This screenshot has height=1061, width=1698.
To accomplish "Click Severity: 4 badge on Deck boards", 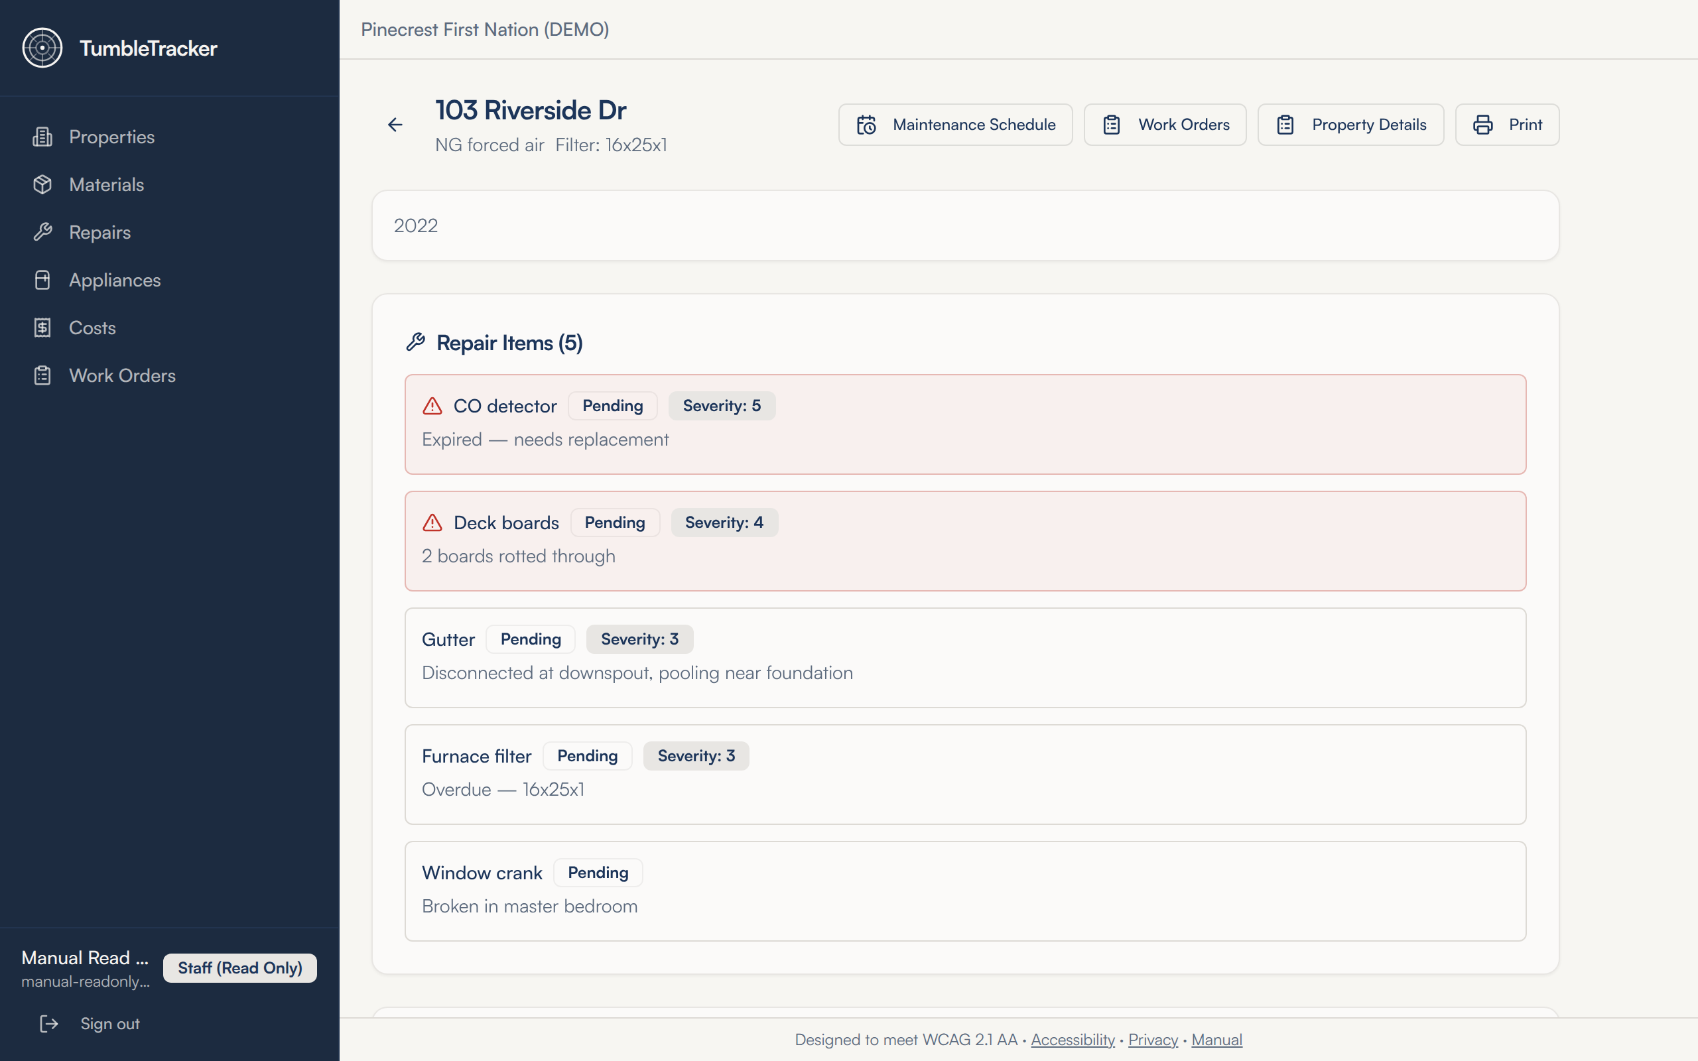I will (x=724, y=523).
